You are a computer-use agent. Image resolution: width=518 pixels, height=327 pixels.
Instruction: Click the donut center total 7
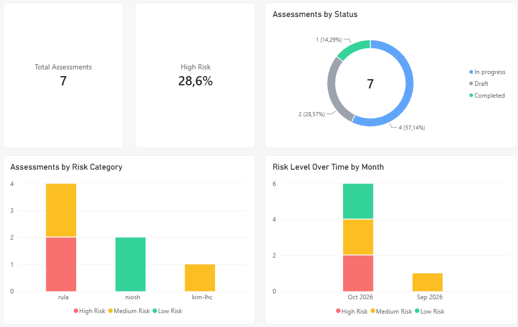pos(370,84)
